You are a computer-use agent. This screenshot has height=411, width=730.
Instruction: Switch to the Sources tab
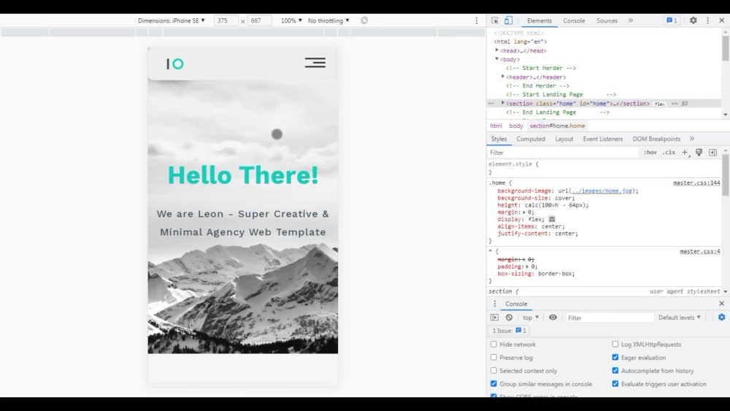[x=607, y=20]
